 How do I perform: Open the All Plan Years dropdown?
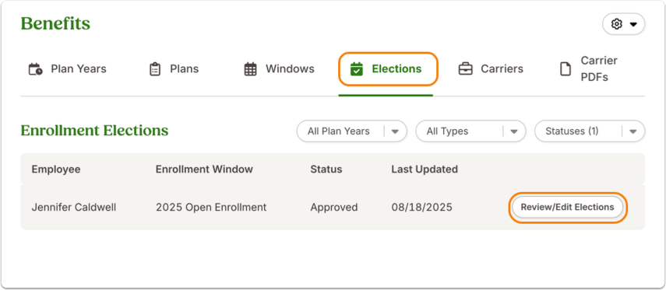coord(351,131)
